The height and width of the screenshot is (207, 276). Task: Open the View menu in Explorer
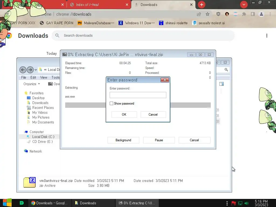click(43, 77)
